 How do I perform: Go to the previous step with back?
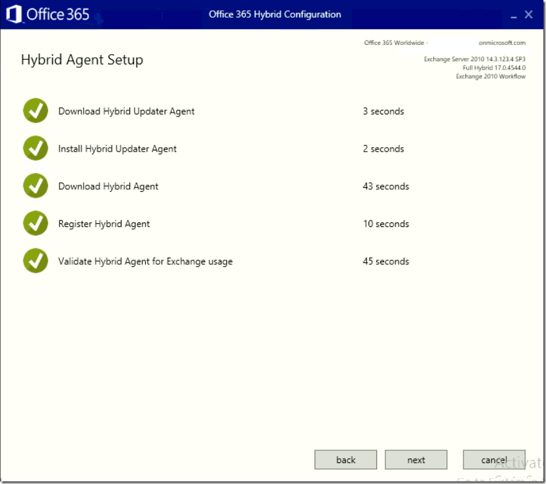(346, 460)
